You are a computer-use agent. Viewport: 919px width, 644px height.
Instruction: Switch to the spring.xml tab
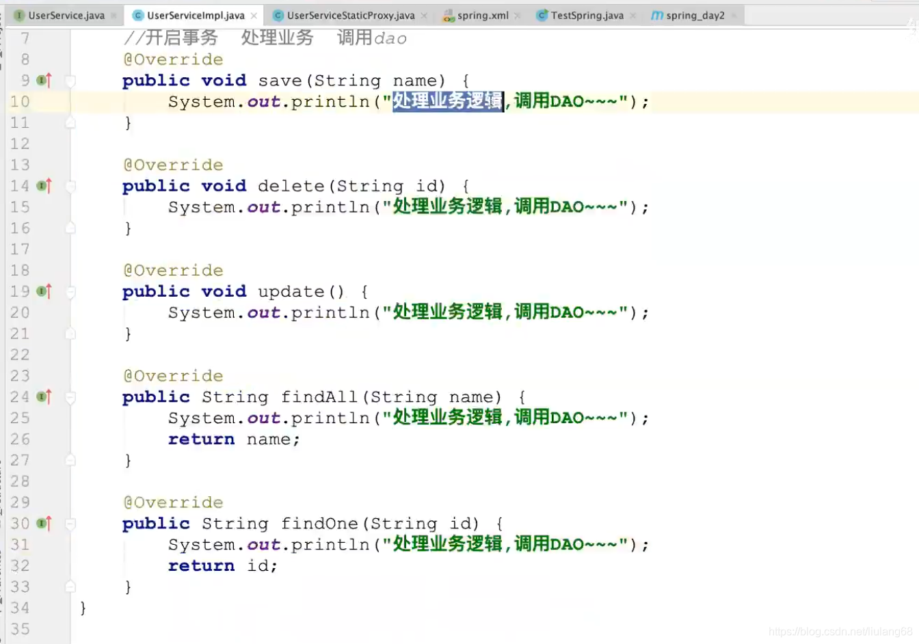[482, 16]
